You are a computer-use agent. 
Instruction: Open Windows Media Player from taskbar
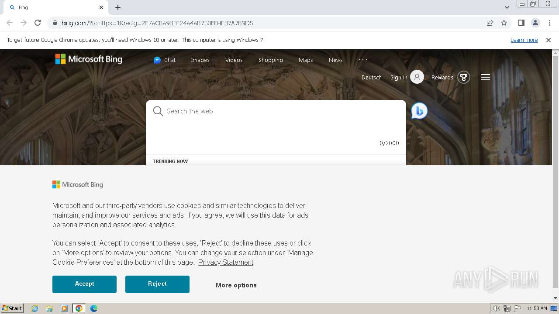64,308
